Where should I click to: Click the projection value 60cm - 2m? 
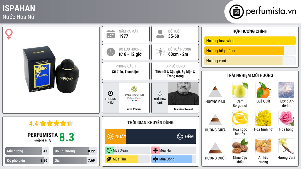pyautogui.click(x=178, y=54)
